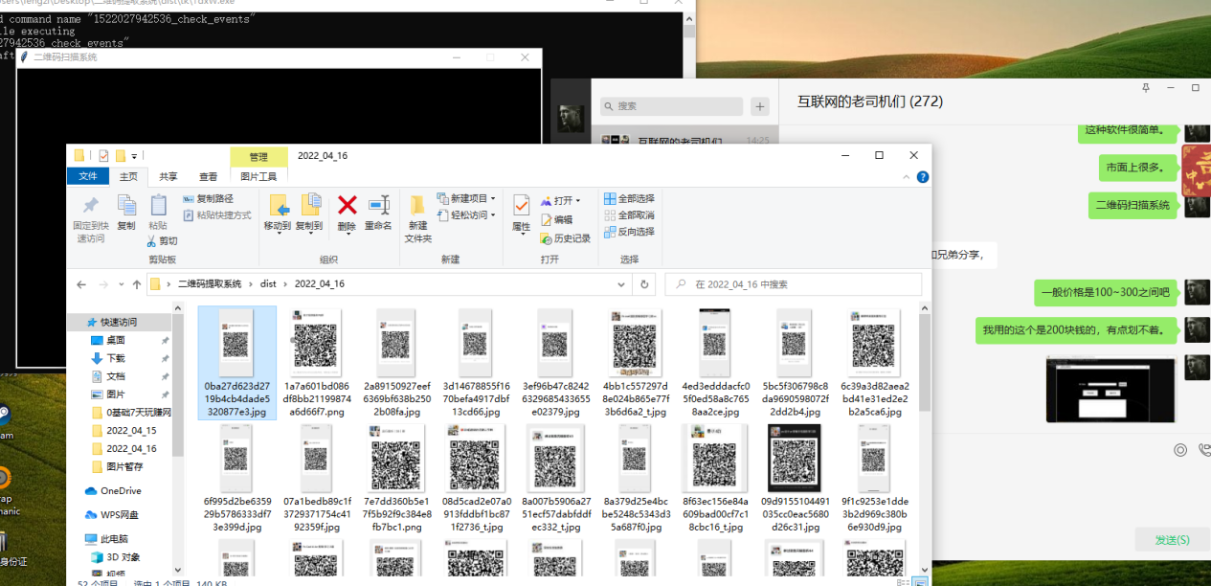
Task: Click the Paste (粘贴) ribbon icon
Action: 158,206
